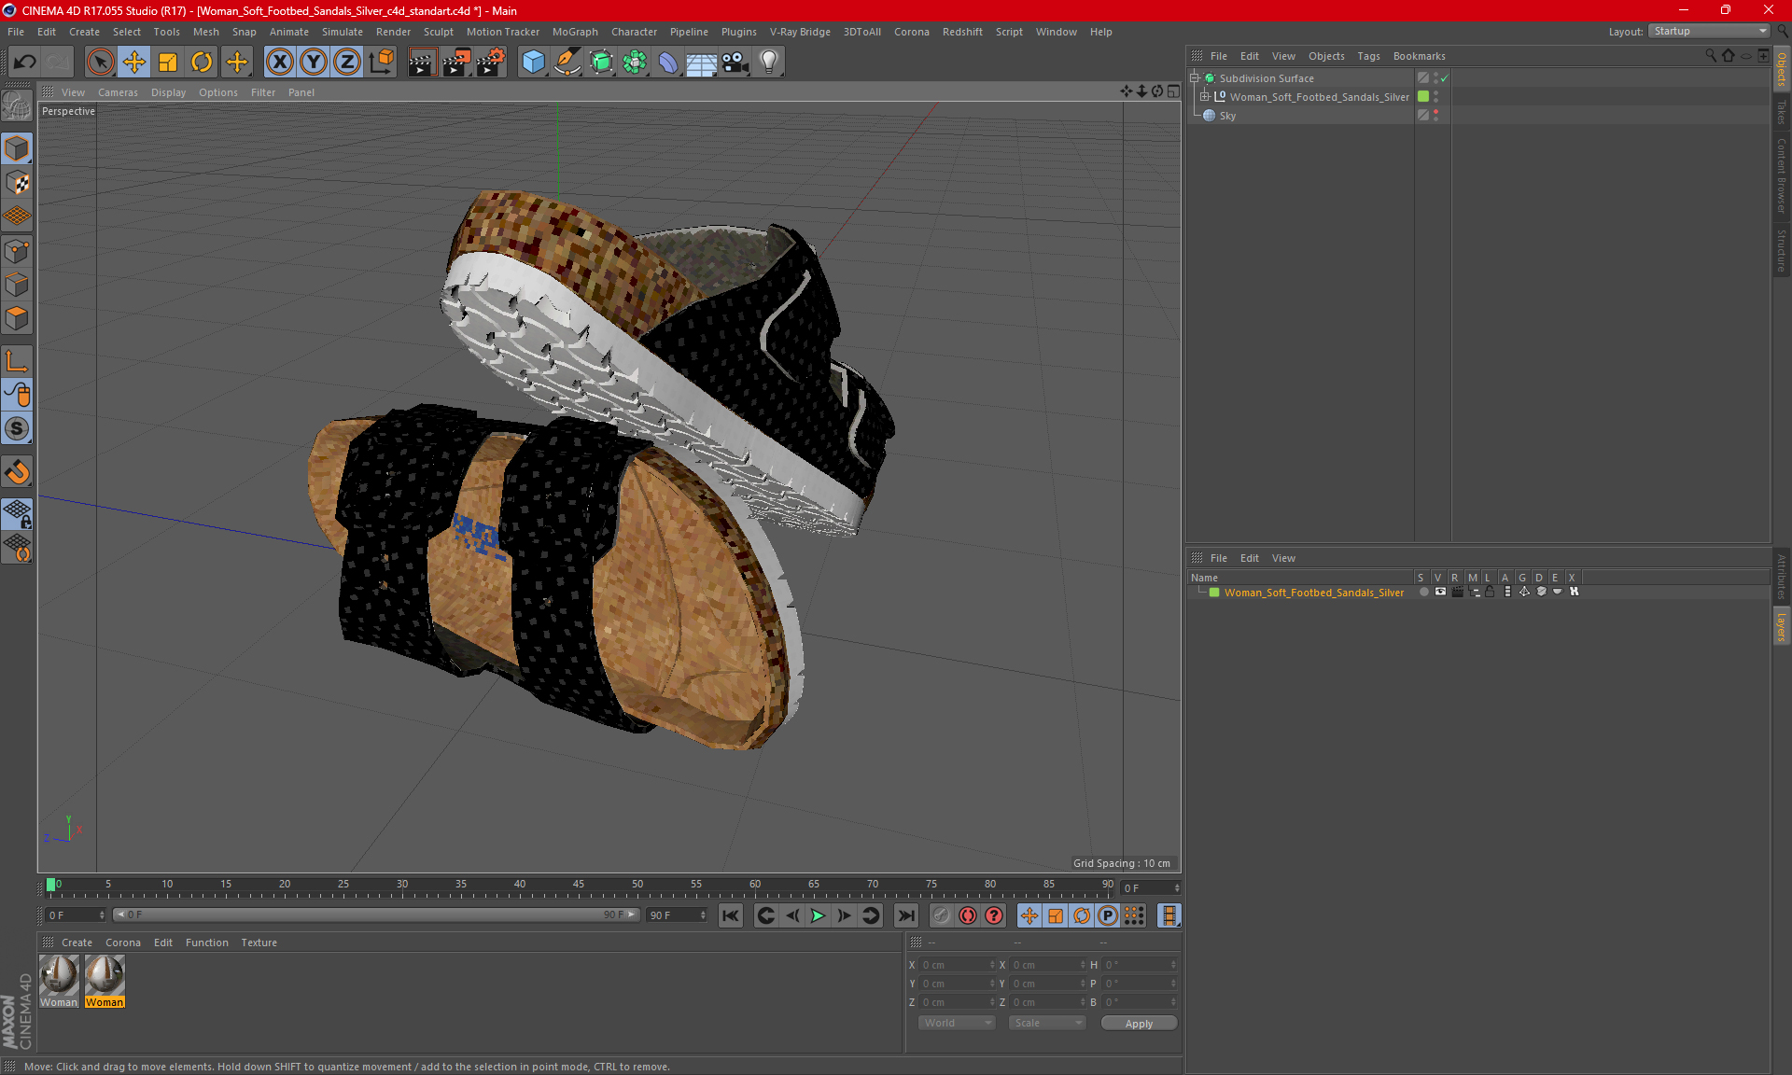Open the World coordinate dropdown
Screen dimensions: 1792x1075
coord(957,1023)
